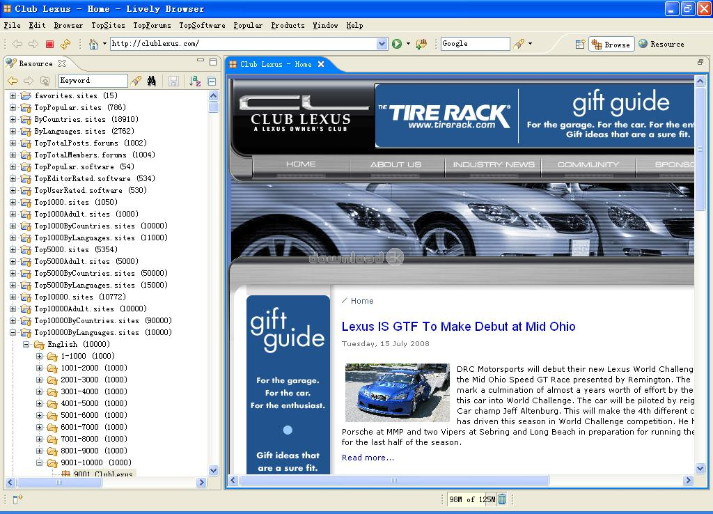Viewport: 713px width, 514px height.
Task: Click the blue race car article thumbnail
Action: pyautogui.click(x=397, y=393)
